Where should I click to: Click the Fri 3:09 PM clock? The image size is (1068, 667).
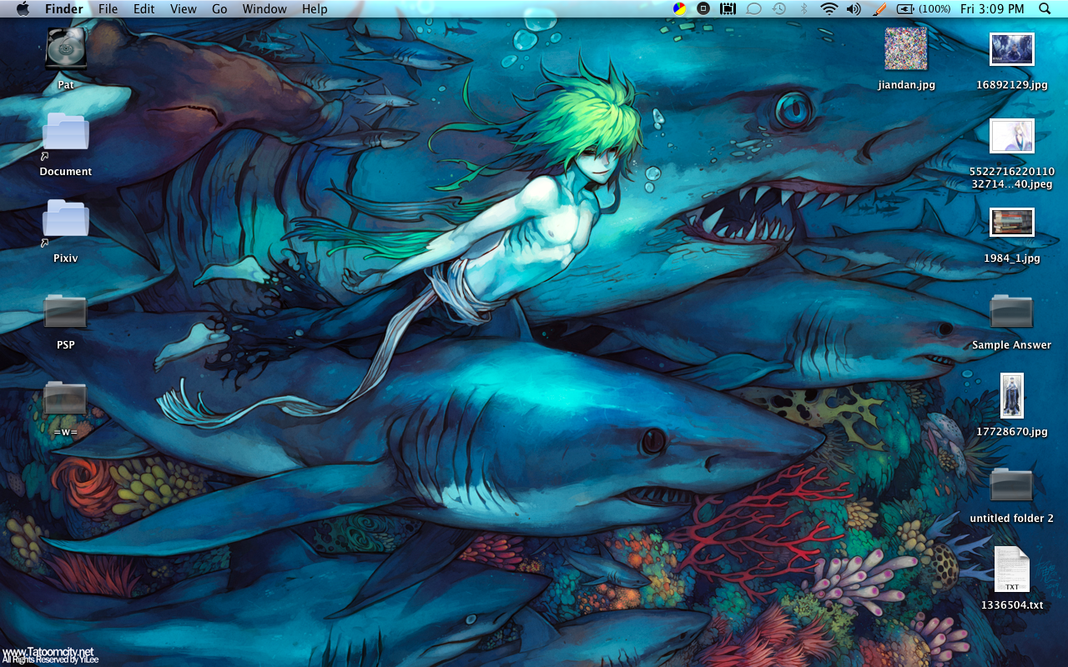coord(992,9)
